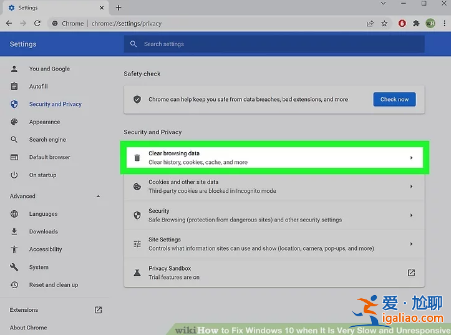This screenshot has height=335, width=451.
Task: Click the Languages globe icon
Action: (x=14, y=214)
